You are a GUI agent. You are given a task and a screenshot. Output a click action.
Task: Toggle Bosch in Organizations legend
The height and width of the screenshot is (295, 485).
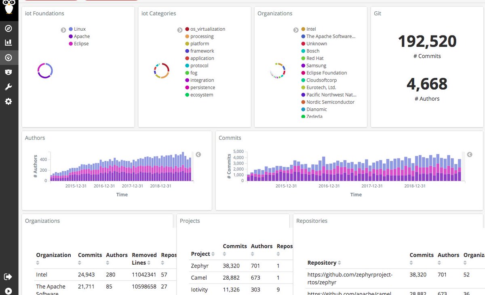tap(310, 51)
